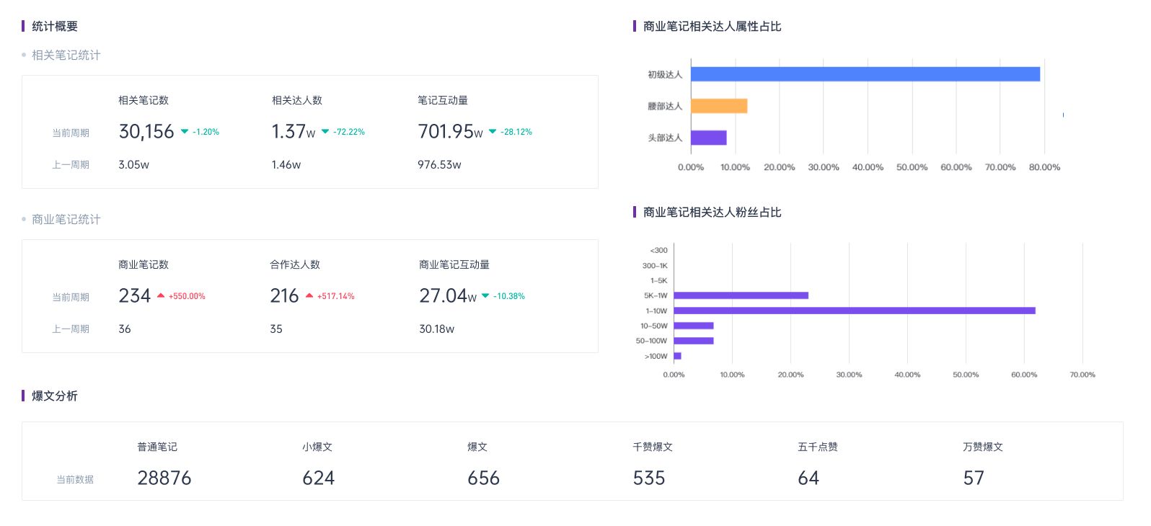Click the 爆文分析 section heading
1151x526 pixels.
pos(55,396)
